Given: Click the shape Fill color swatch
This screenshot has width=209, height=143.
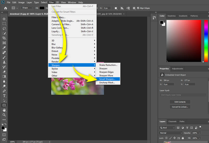Looking at the screenshot, I should tap(42, 8).
